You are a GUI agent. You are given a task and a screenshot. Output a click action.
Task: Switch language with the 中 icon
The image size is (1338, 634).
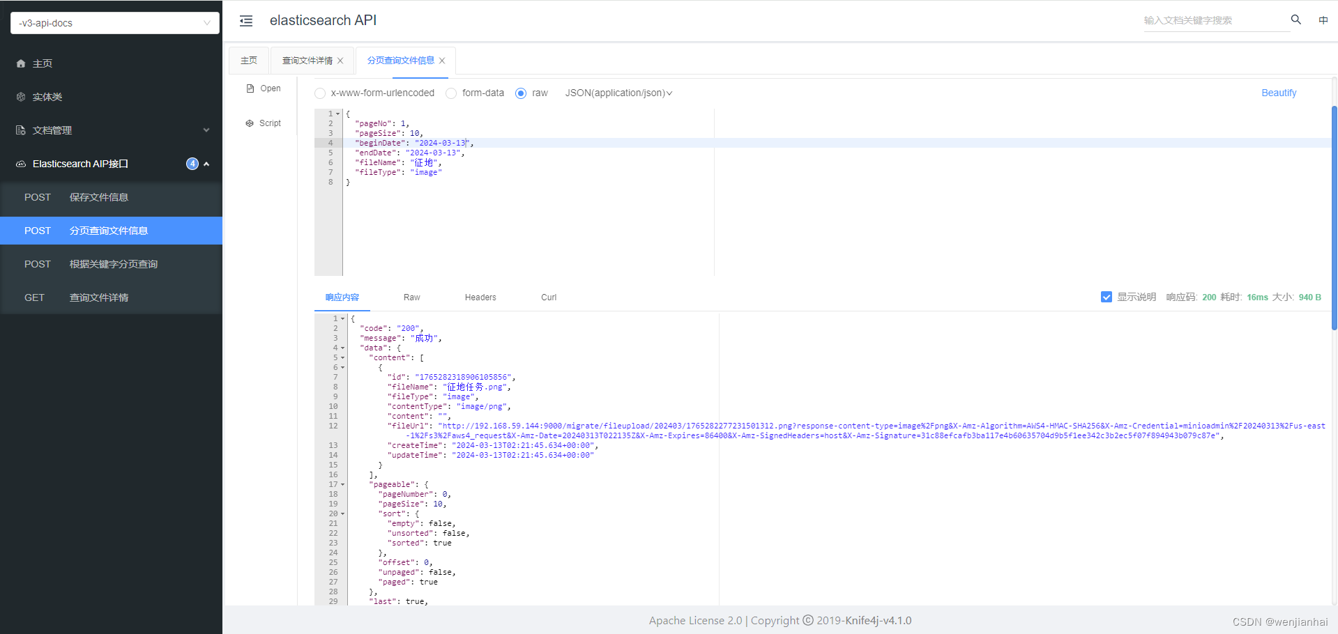pos(1323,20)
